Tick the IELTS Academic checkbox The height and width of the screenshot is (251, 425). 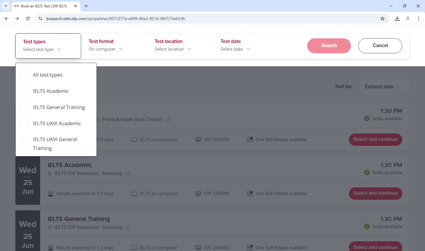click(x=24, y=91)
